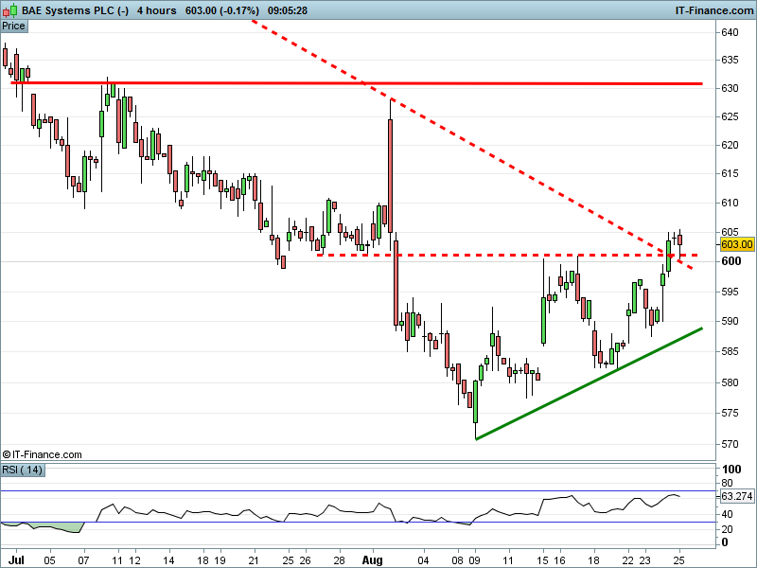Click the 09:05:28 time text
This screenshot has height=568, width=757.
click(288, 10)
